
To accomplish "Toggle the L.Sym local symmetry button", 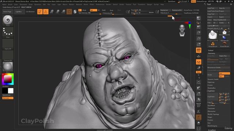I will (x=199, y=62).
